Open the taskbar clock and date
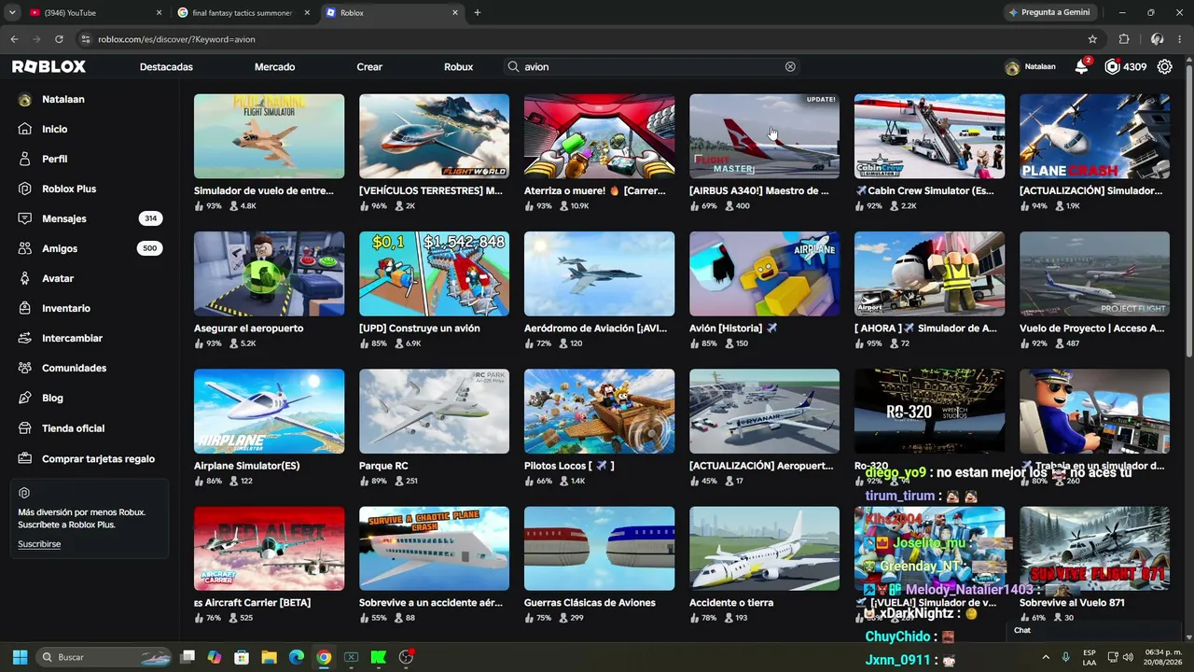 (1163, 657)
